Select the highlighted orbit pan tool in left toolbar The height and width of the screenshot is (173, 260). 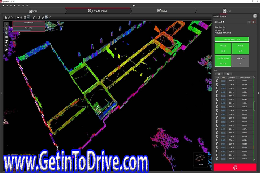pyautogui.click(x=6, y=33)
